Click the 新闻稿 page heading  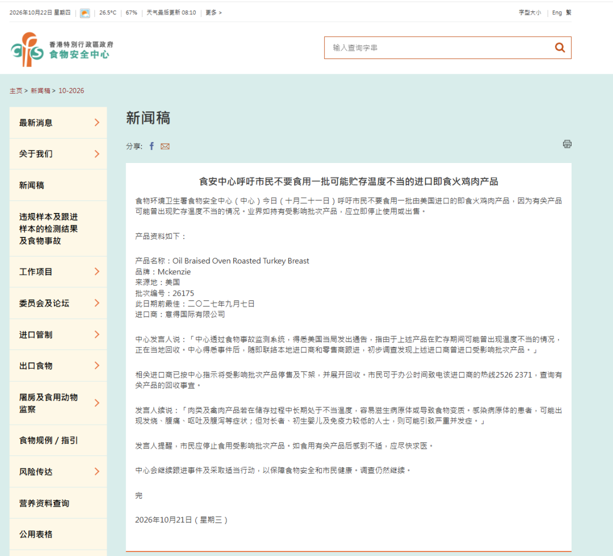(148, 118)
